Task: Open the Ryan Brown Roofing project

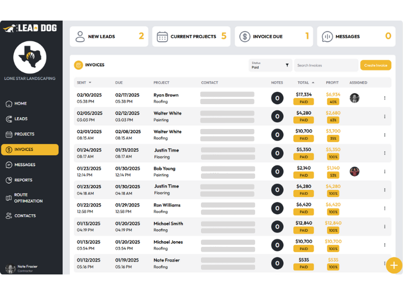Action: click(166, 98)
